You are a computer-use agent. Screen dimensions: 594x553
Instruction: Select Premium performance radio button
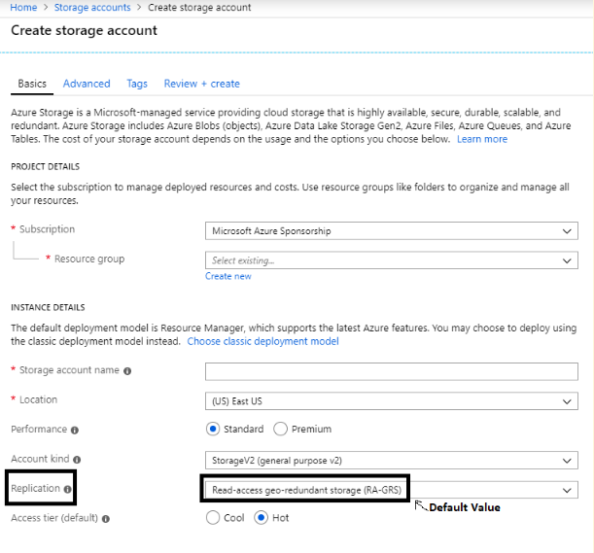point(281,429)
